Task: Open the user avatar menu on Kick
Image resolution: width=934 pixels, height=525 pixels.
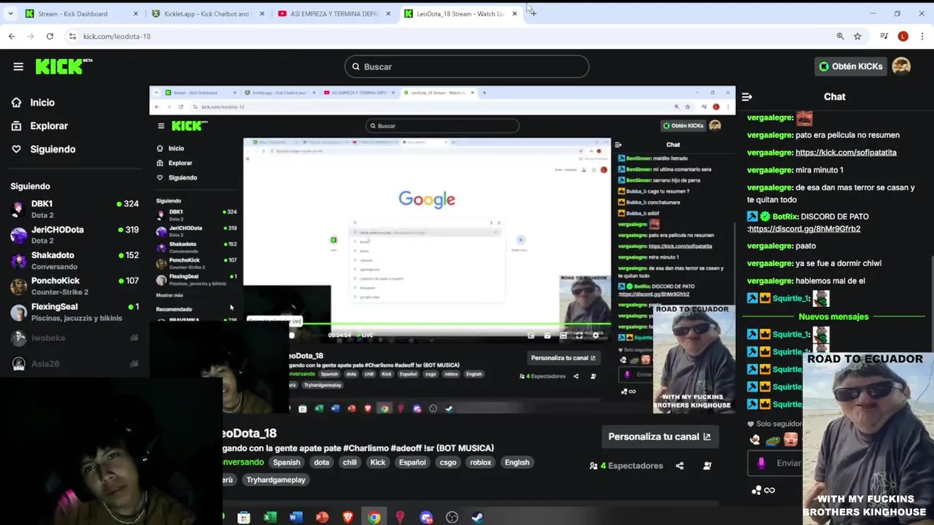Action: click(901, 66)
